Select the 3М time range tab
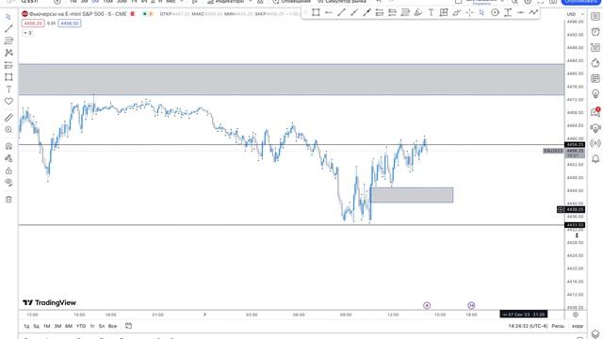The width and height of the screenshot is (603, 339). [x=57, y=326]
